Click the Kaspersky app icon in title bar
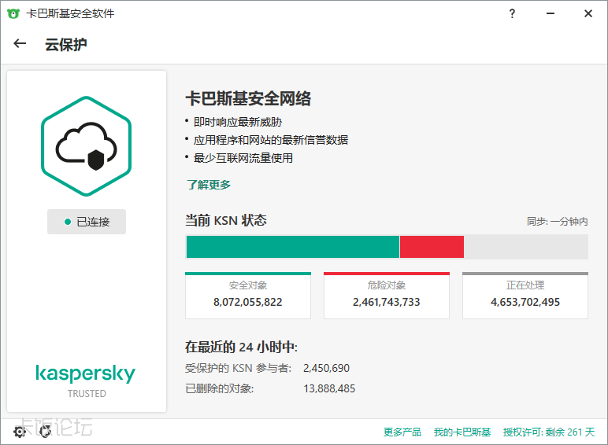Viewport: 608px width, 445px height. (13, 13)
